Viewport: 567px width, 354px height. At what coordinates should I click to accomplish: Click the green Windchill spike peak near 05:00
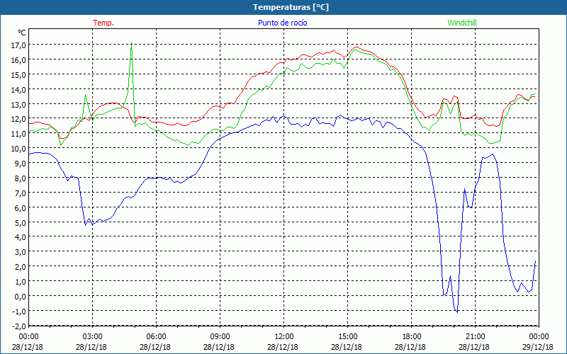(132, 42)
